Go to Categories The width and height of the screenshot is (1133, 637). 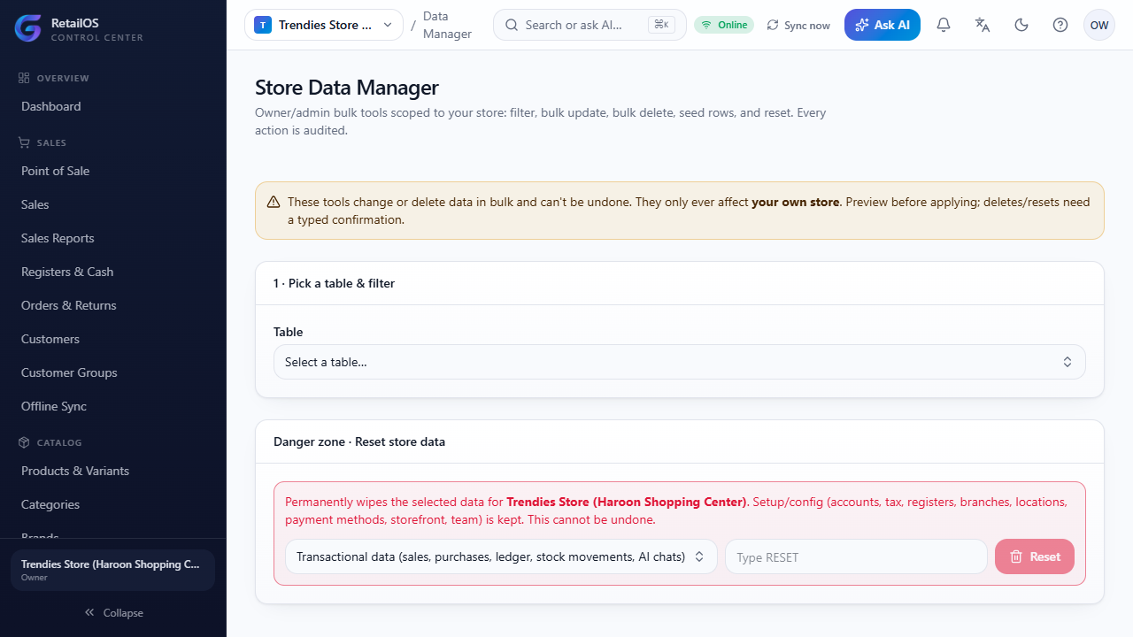(x=113, y=504)
